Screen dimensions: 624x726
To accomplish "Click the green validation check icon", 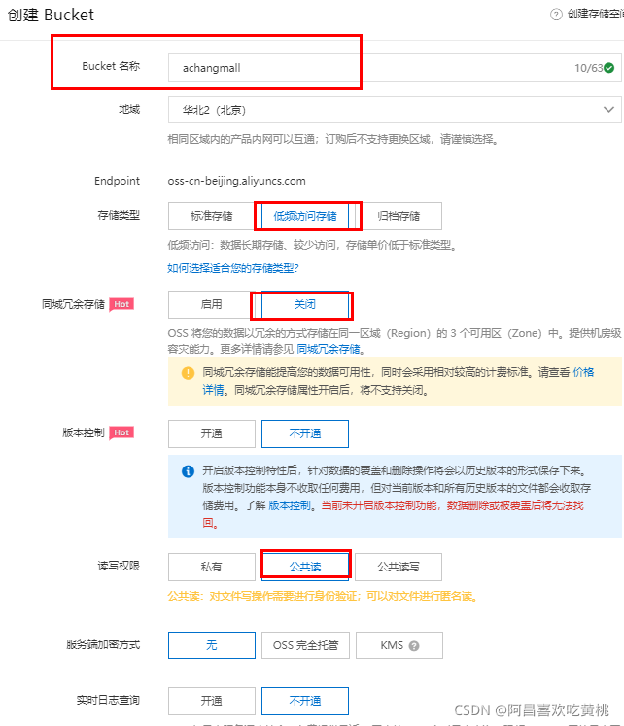I will point(609,68).
